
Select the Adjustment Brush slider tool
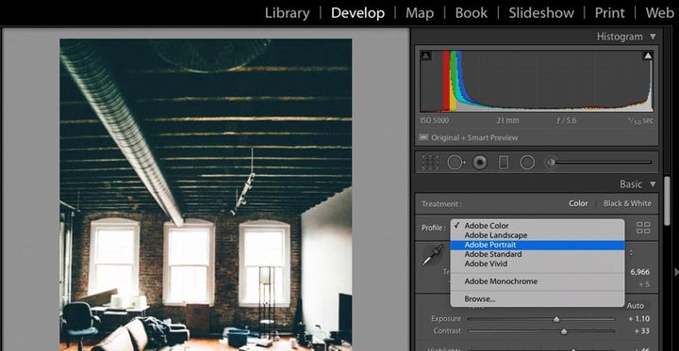tap(599, 163)
